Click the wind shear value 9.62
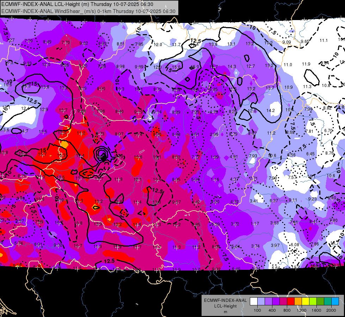This screenshot has width=345, height=317. point(84,43)
